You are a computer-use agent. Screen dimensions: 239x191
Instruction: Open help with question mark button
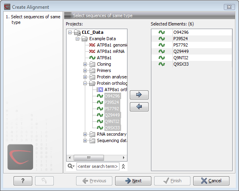tap(23, 181)
